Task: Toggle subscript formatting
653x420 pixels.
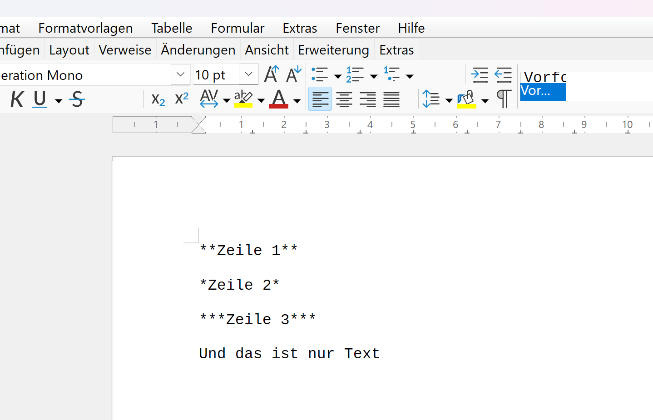Action: 158,99
